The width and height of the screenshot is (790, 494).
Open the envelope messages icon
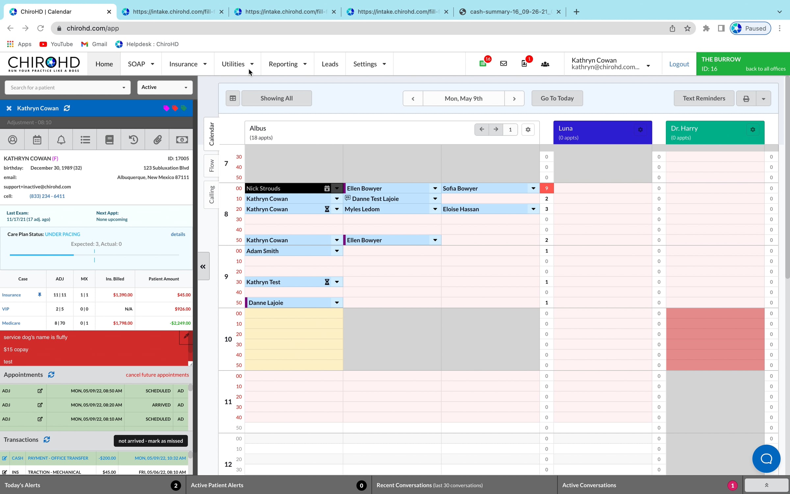coord(503,64)
